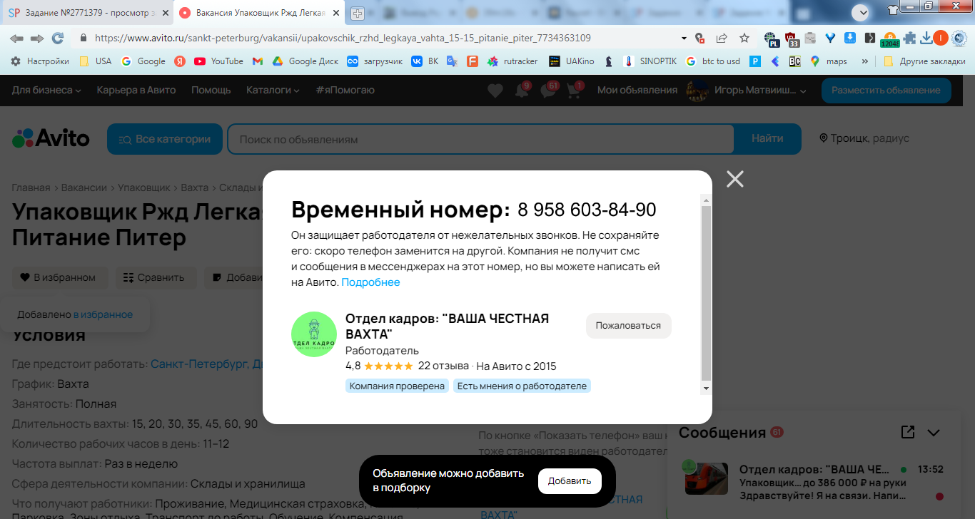The image size is (975, 519).
Task: Show more bookmarks chevron
Action: pyautogui.click(x=866, y=61)
